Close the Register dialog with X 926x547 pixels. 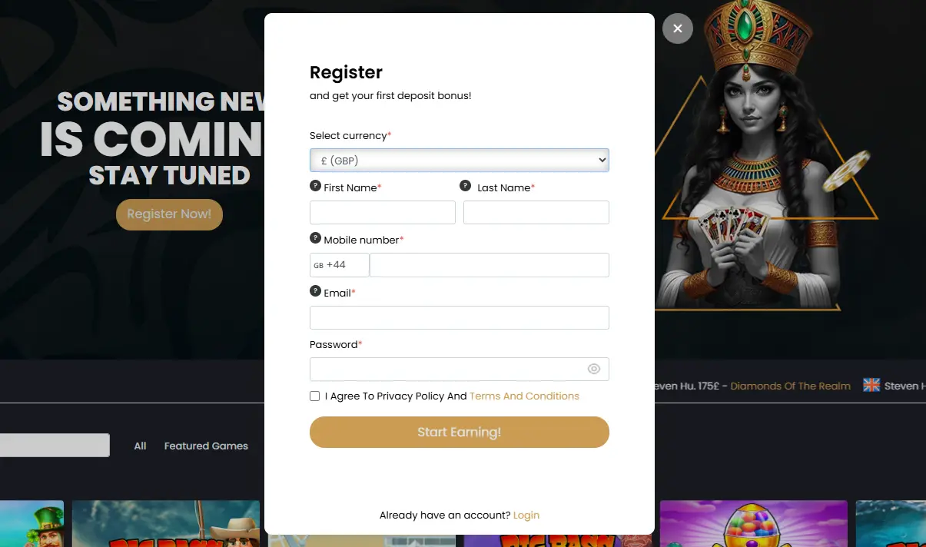pos(677,28)
